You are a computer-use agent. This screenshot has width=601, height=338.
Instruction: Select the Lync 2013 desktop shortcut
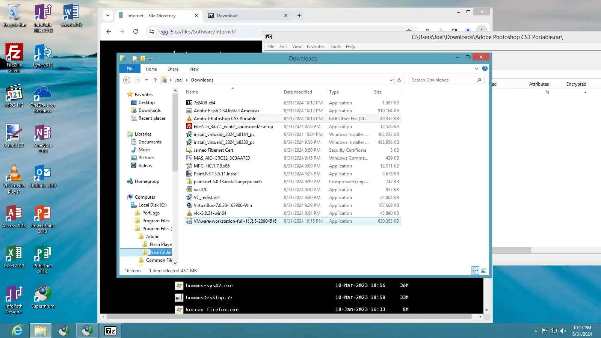(x=43, y=56)
